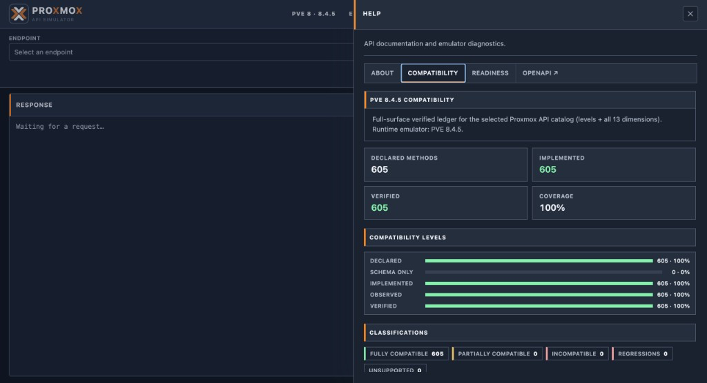Select the Regressions 0 chip
707x383 pixels.
tap(642, 354)
